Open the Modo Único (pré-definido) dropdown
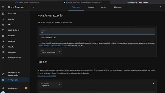 coord(51,52)
